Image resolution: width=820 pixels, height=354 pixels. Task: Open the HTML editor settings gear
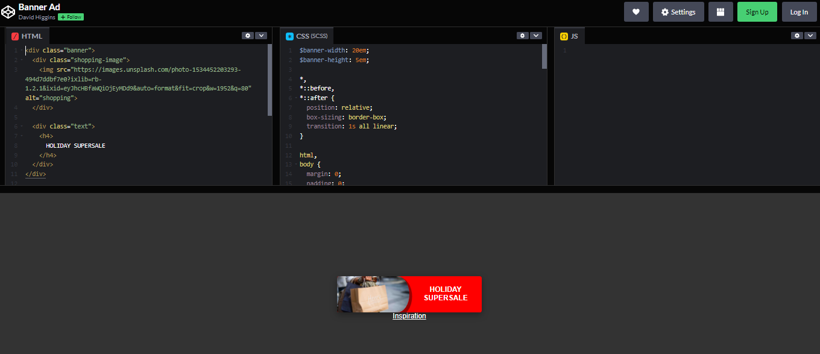(247, 35)
